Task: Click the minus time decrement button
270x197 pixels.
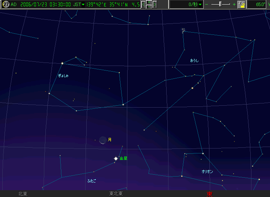Action: (149, 7)
